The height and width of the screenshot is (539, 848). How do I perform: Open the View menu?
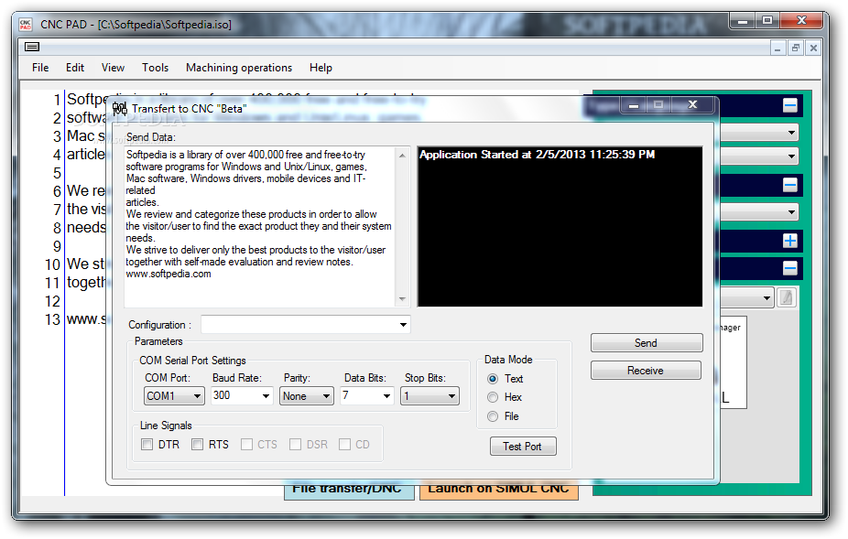(113, 68)
